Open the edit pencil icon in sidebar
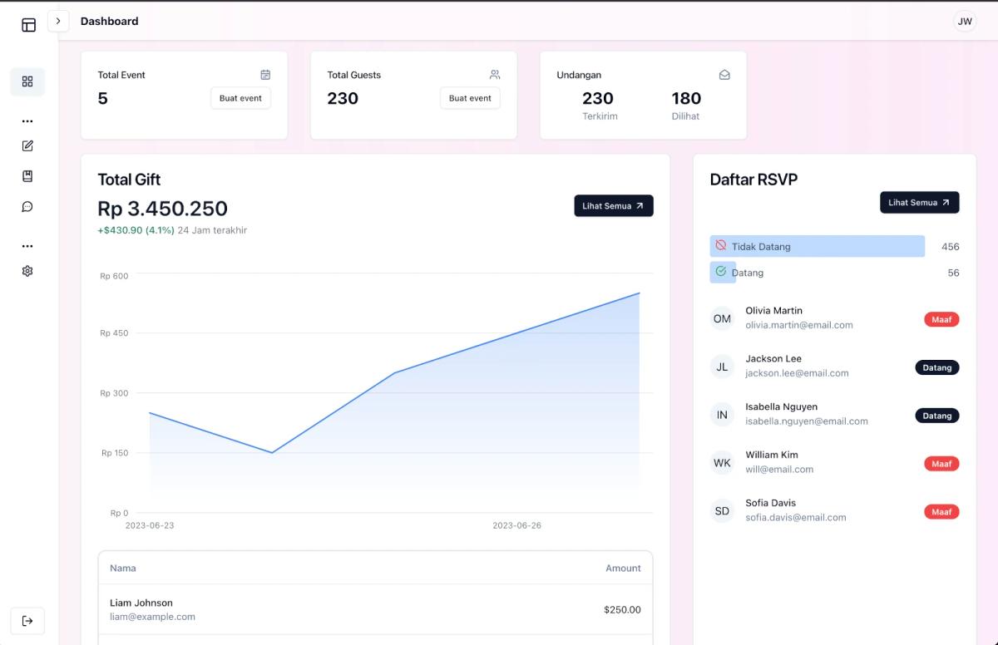Screen dimensions: 998x645 (27, 146)
